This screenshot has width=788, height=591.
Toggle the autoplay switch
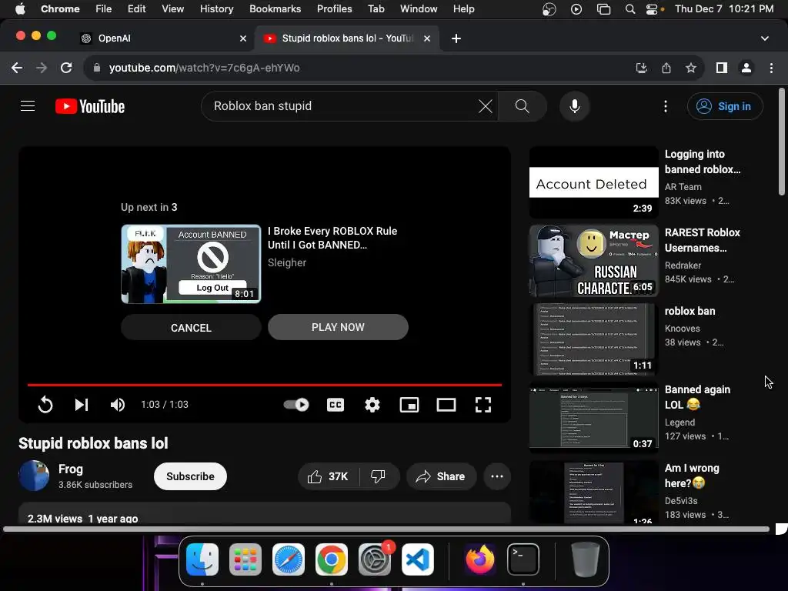[x=296, y=405]
